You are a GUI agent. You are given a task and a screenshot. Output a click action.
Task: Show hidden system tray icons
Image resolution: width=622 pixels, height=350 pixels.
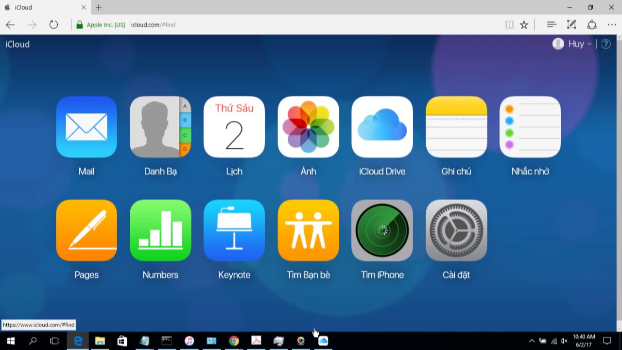tap(532, 341)
